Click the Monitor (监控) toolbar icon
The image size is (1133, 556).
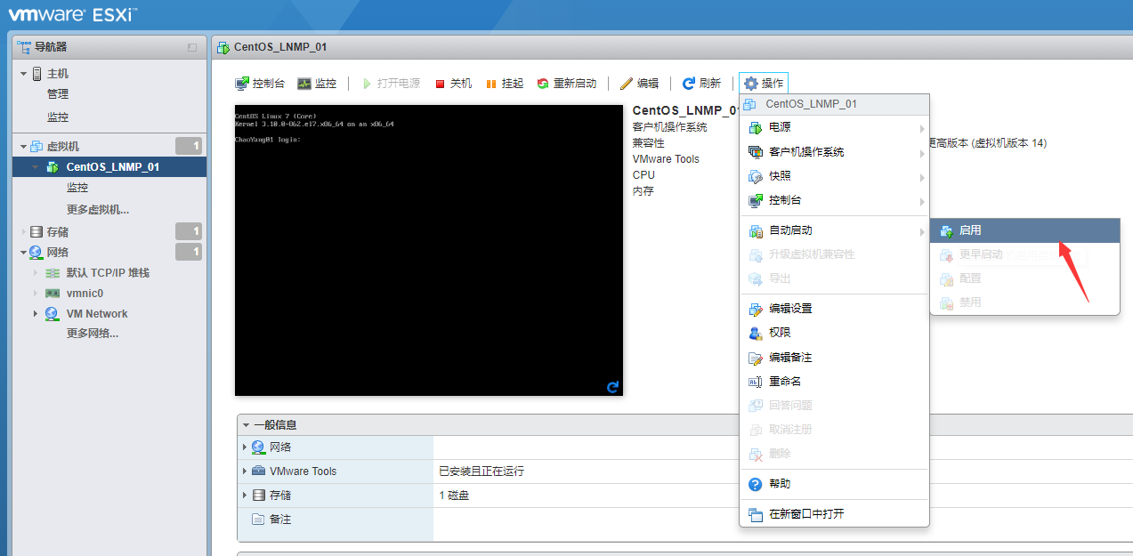pos(304,84)
